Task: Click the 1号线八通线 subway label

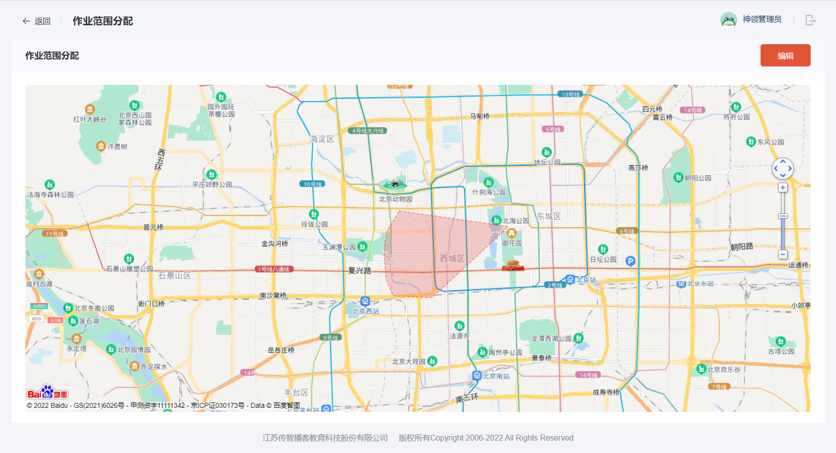Action: pyautogui.click(x=275, y=269)
